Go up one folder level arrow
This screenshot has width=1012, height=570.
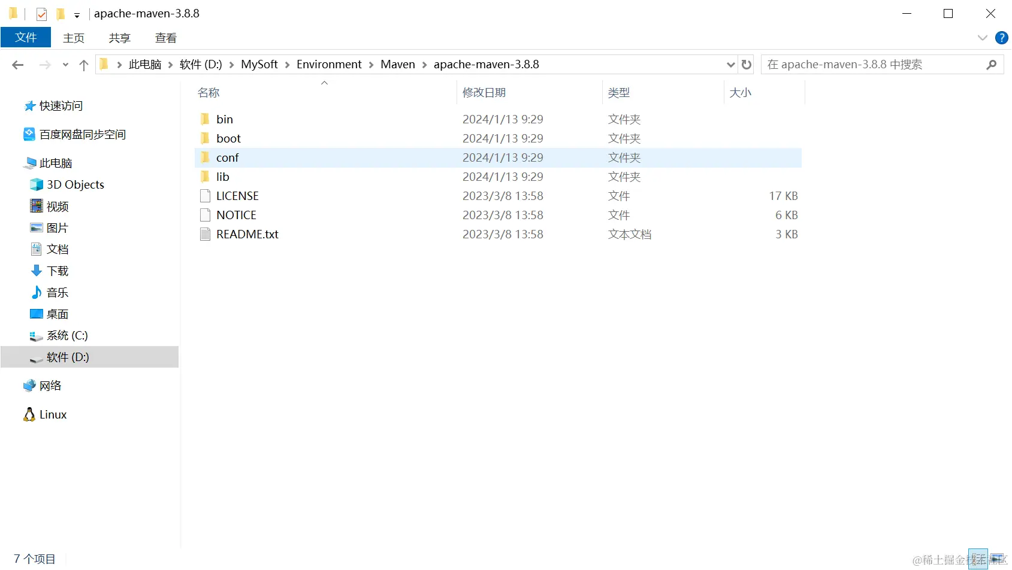[84, 65]
